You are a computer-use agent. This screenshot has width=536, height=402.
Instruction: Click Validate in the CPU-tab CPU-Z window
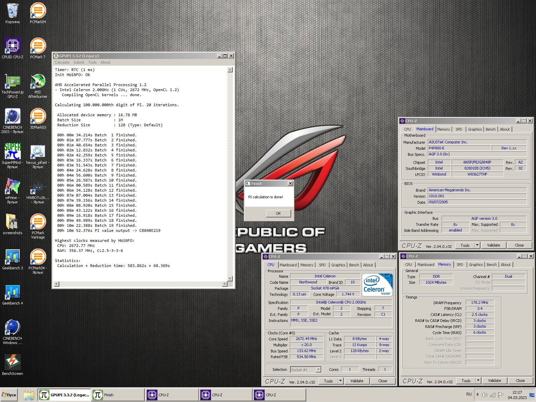coord(357,381)
